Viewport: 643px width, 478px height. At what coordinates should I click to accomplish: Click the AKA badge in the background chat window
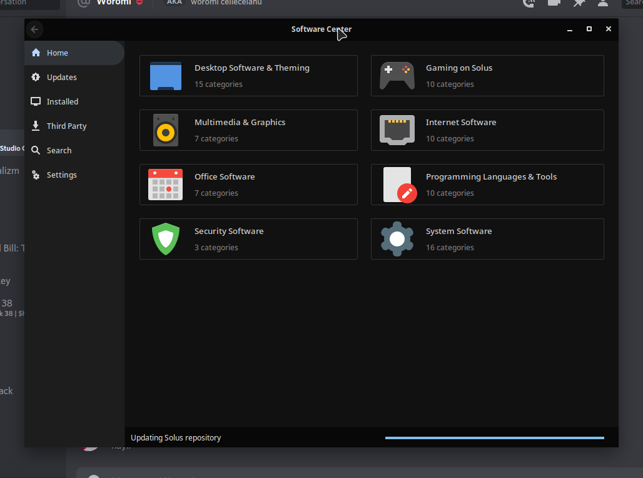[175, 3]
